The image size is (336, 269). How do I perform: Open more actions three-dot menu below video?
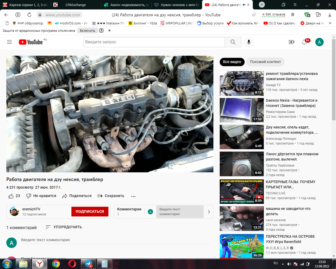133,196
